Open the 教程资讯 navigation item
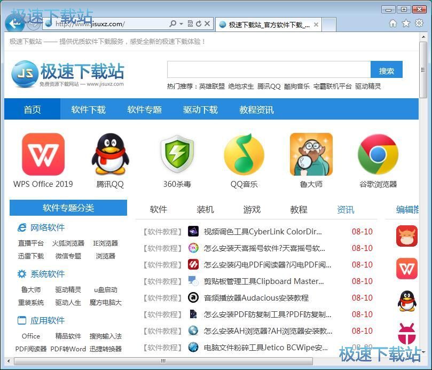 coord(256,109)
